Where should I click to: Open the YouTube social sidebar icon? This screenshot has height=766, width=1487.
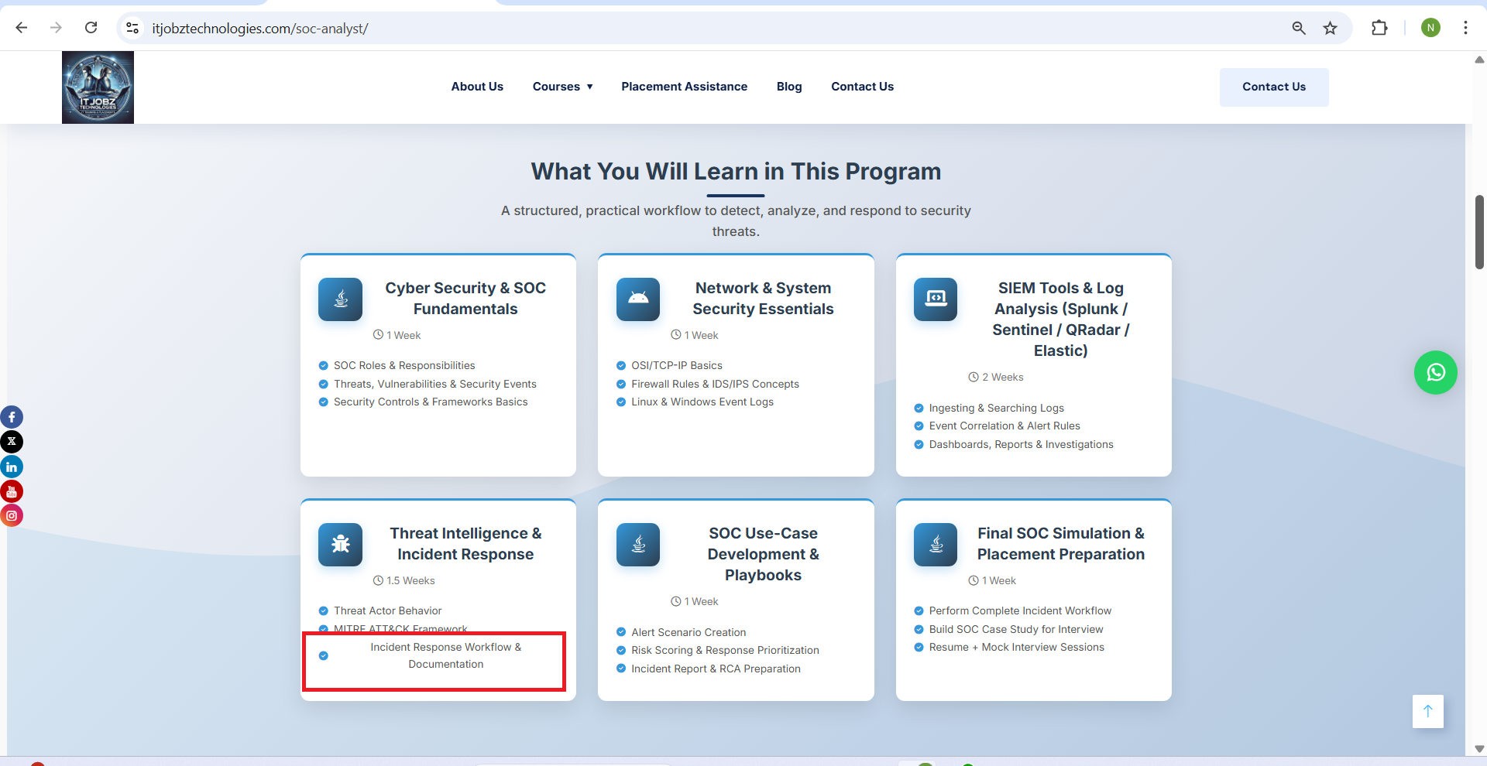click(12, 491)
